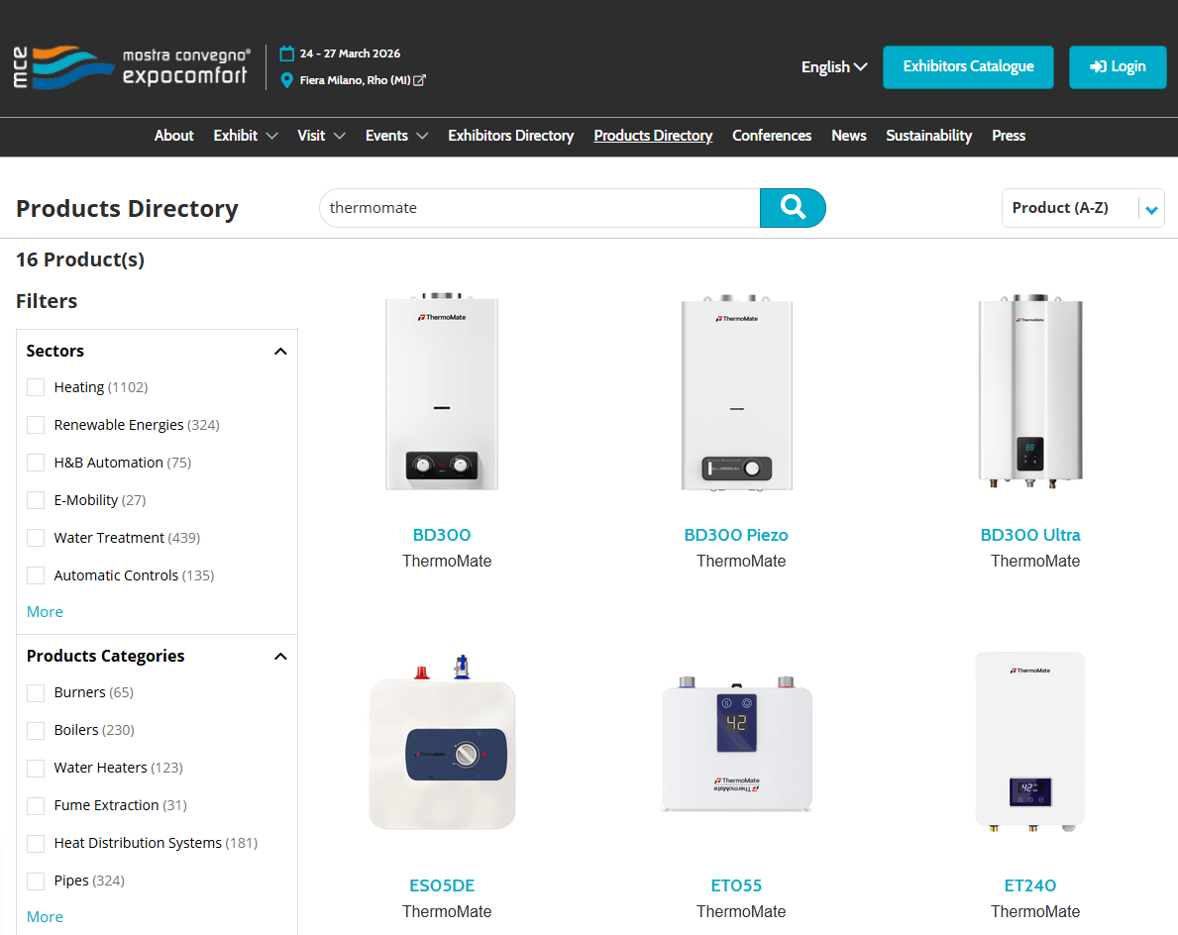
Task: Open the Exhibitors Directory menu item
Action: point(510,136)
